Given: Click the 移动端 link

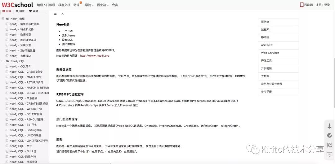Looking at the screenshot, I should 309,5.
